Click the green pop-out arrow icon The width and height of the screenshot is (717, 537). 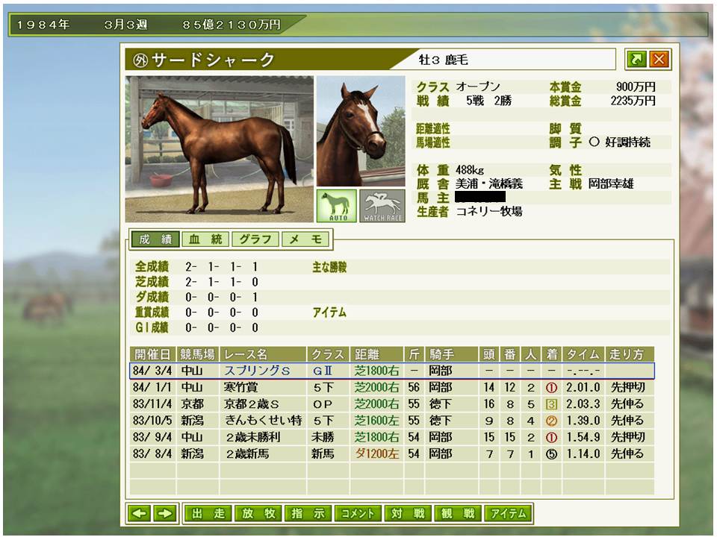point(636,60)
